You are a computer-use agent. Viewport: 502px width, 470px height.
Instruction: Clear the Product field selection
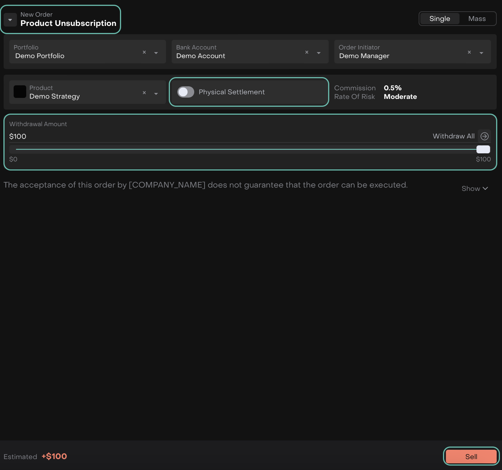(x=144, y=93)
